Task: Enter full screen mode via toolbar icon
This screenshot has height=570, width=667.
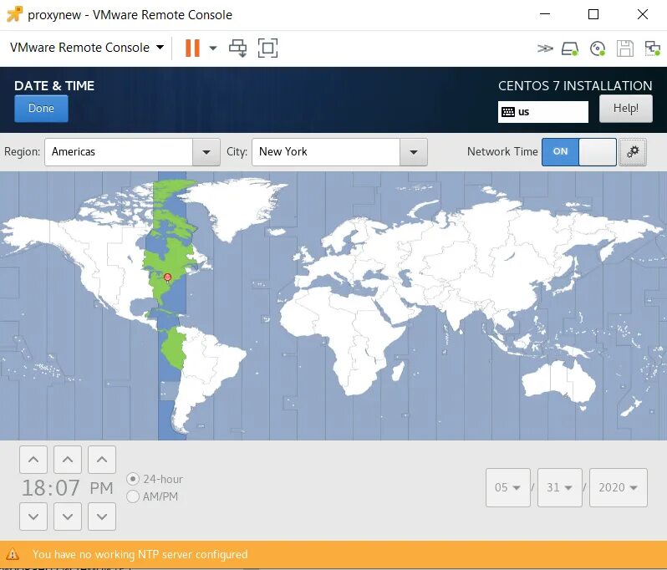Action: [267, 48]
